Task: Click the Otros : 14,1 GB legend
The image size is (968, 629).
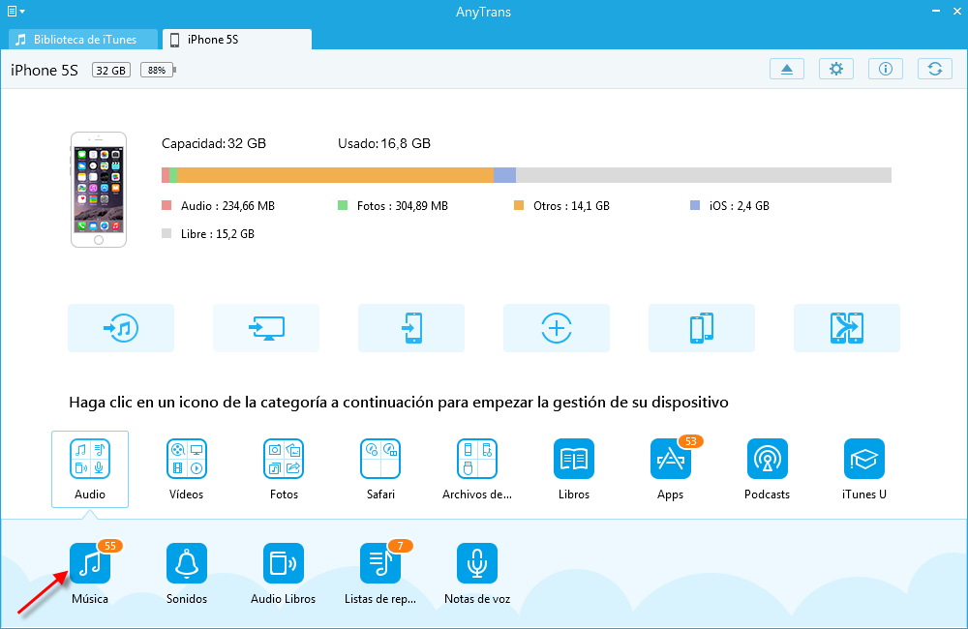Action: click(561, 205)
